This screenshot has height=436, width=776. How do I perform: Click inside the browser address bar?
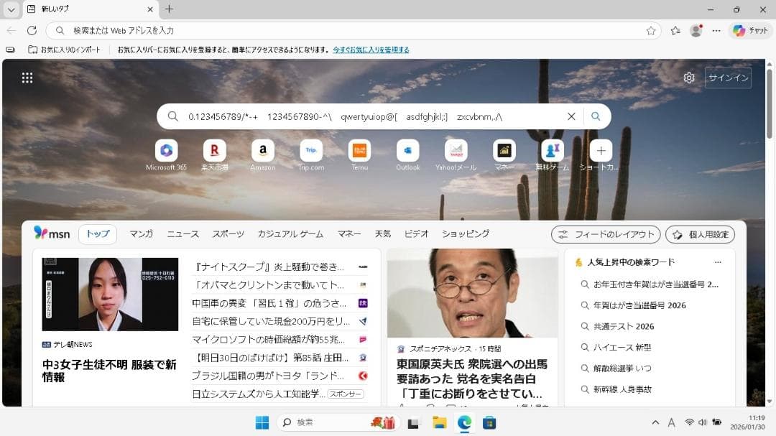pos(287,31)
